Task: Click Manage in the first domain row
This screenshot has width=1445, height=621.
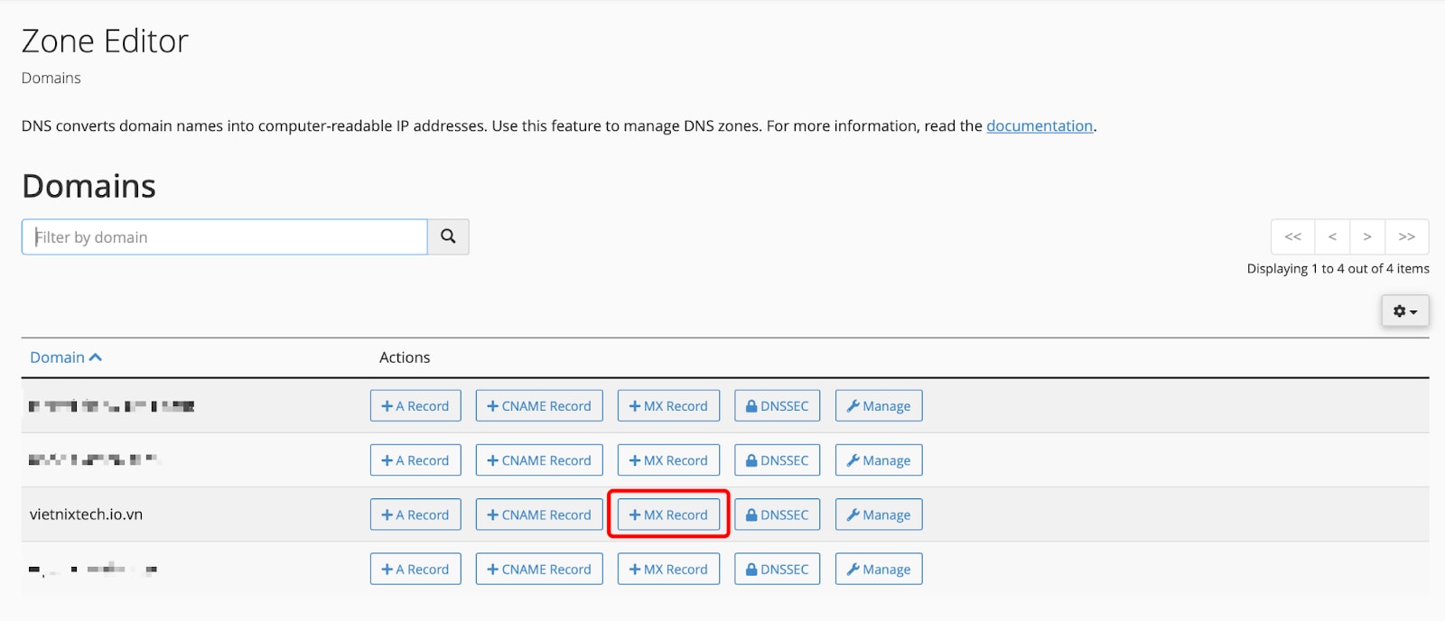Action: click(x=878, y=406)
